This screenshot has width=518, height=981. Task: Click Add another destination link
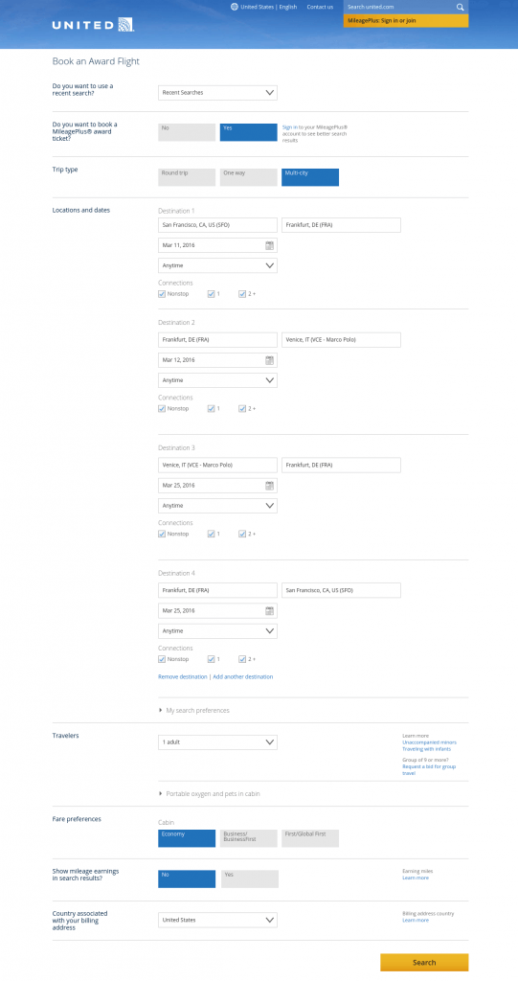coord(243,677)
